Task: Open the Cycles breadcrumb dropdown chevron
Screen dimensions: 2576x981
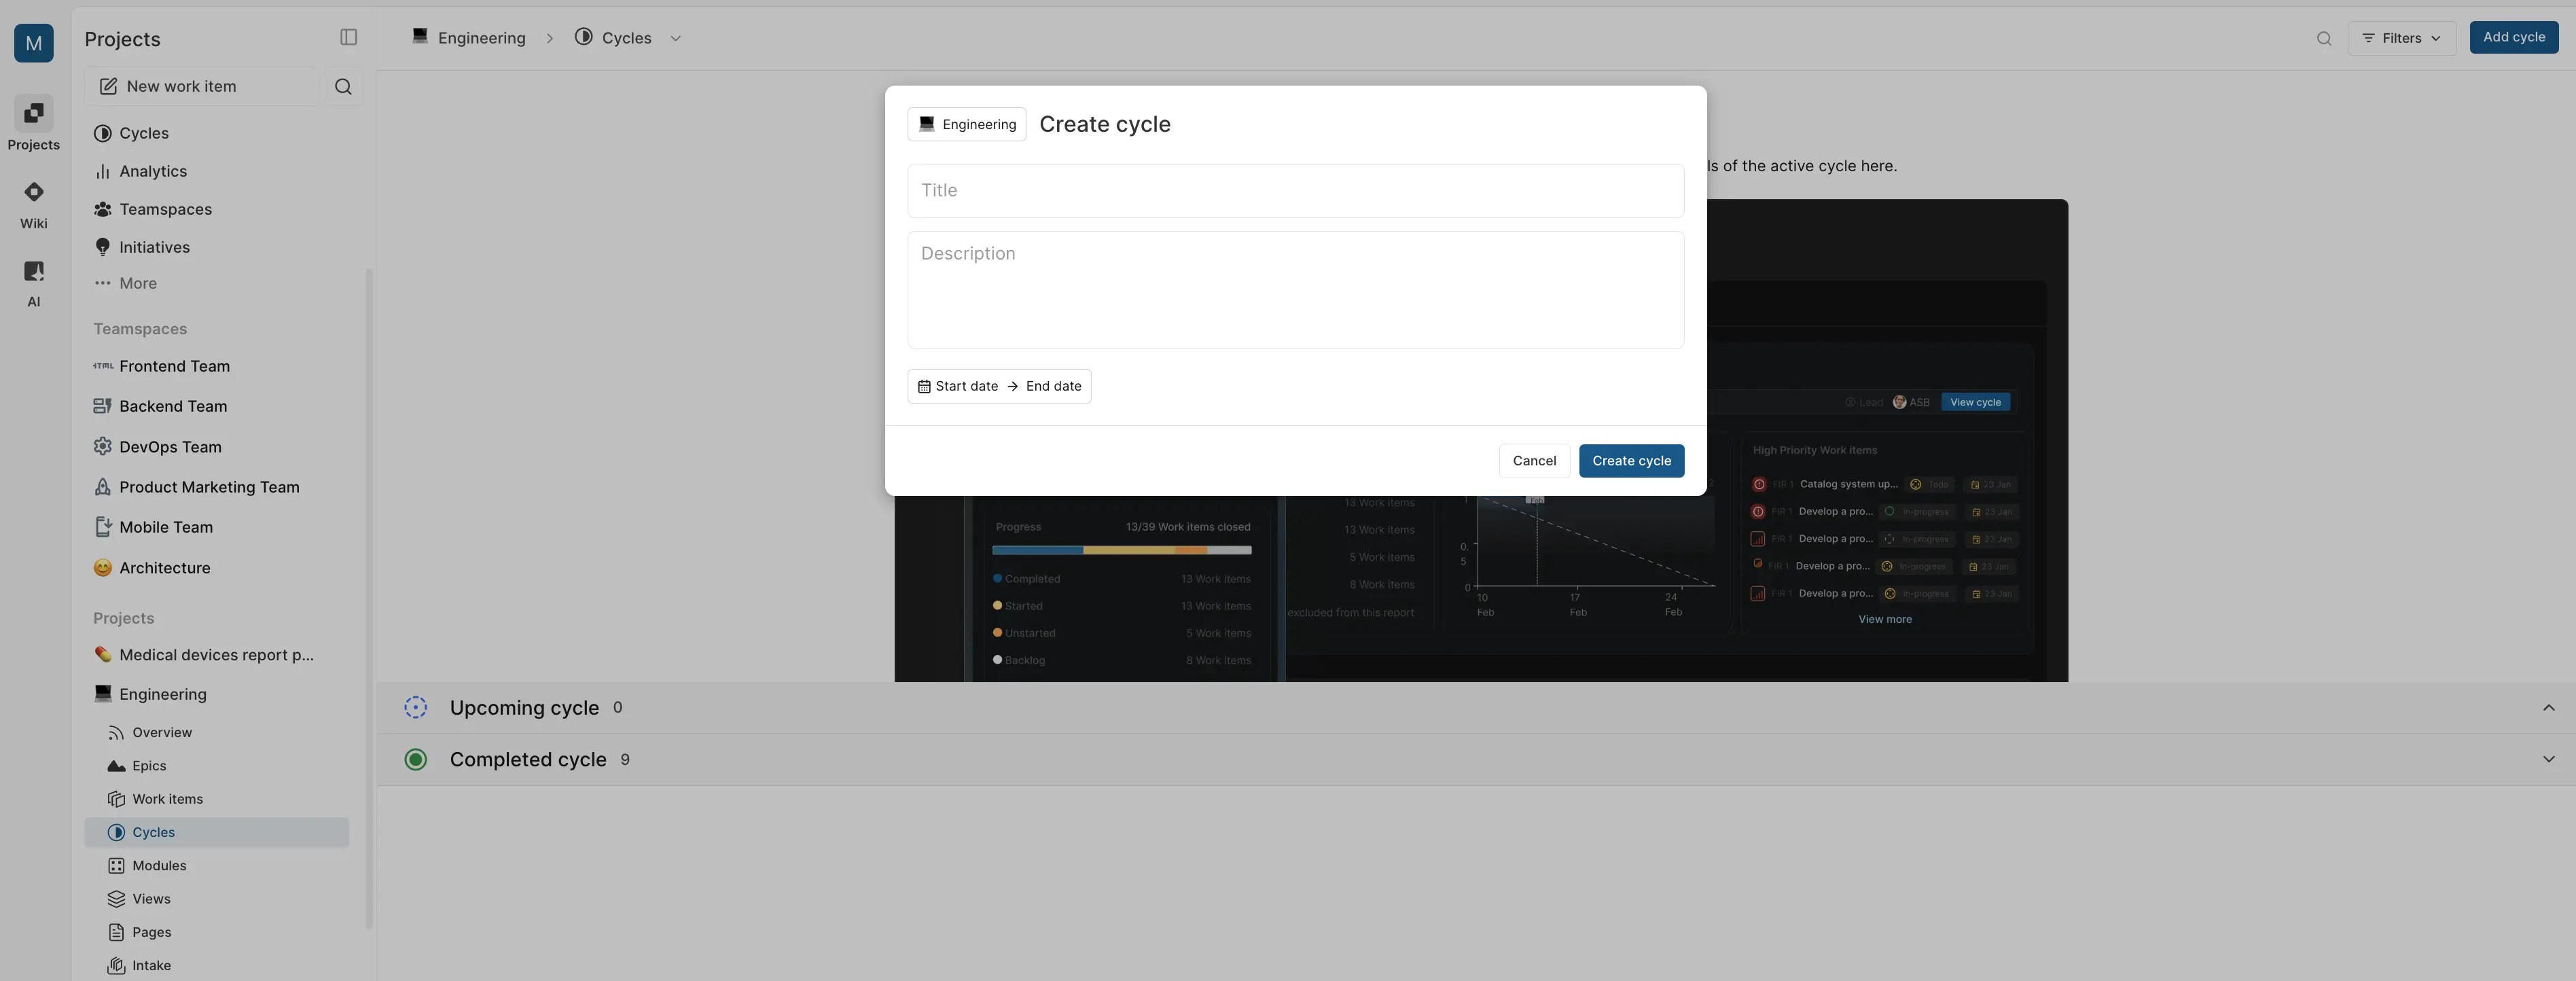Action: click(x=675, y=39)
